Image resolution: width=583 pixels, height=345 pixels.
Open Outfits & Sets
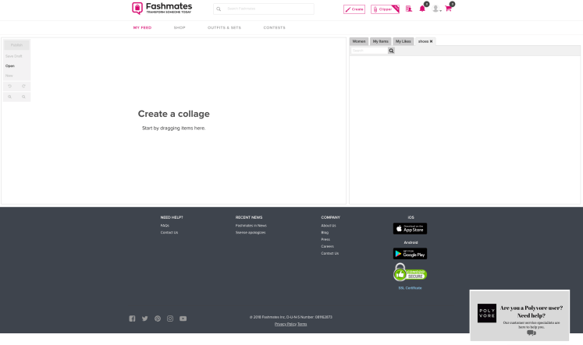point(224,28)
